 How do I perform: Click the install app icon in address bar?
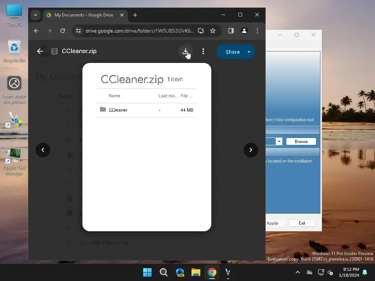(201, 31)
